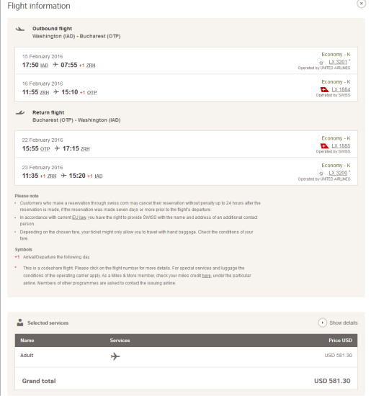Close the Flight information dialog

click(361, 4)
